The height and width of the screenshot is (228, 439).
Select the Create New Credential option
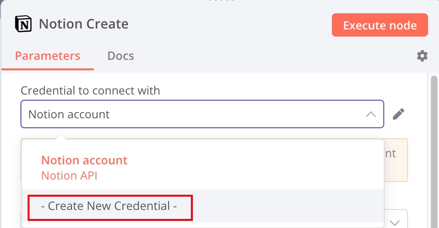click(x=109, y=206)
